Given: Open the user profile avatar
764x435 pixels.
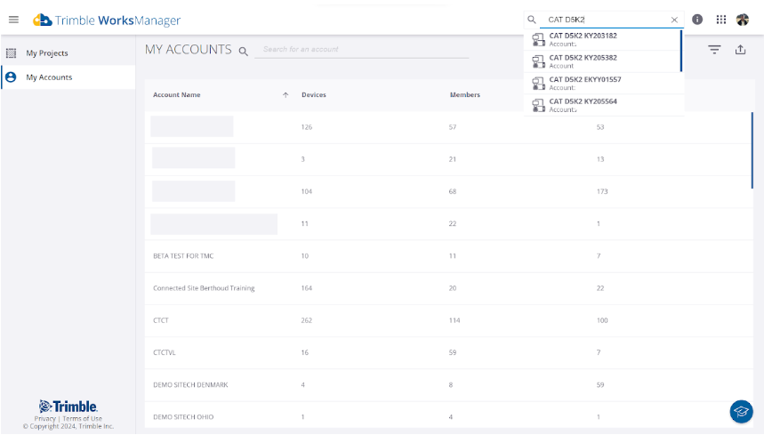Looking at the screenshot, I should [743, 20].
